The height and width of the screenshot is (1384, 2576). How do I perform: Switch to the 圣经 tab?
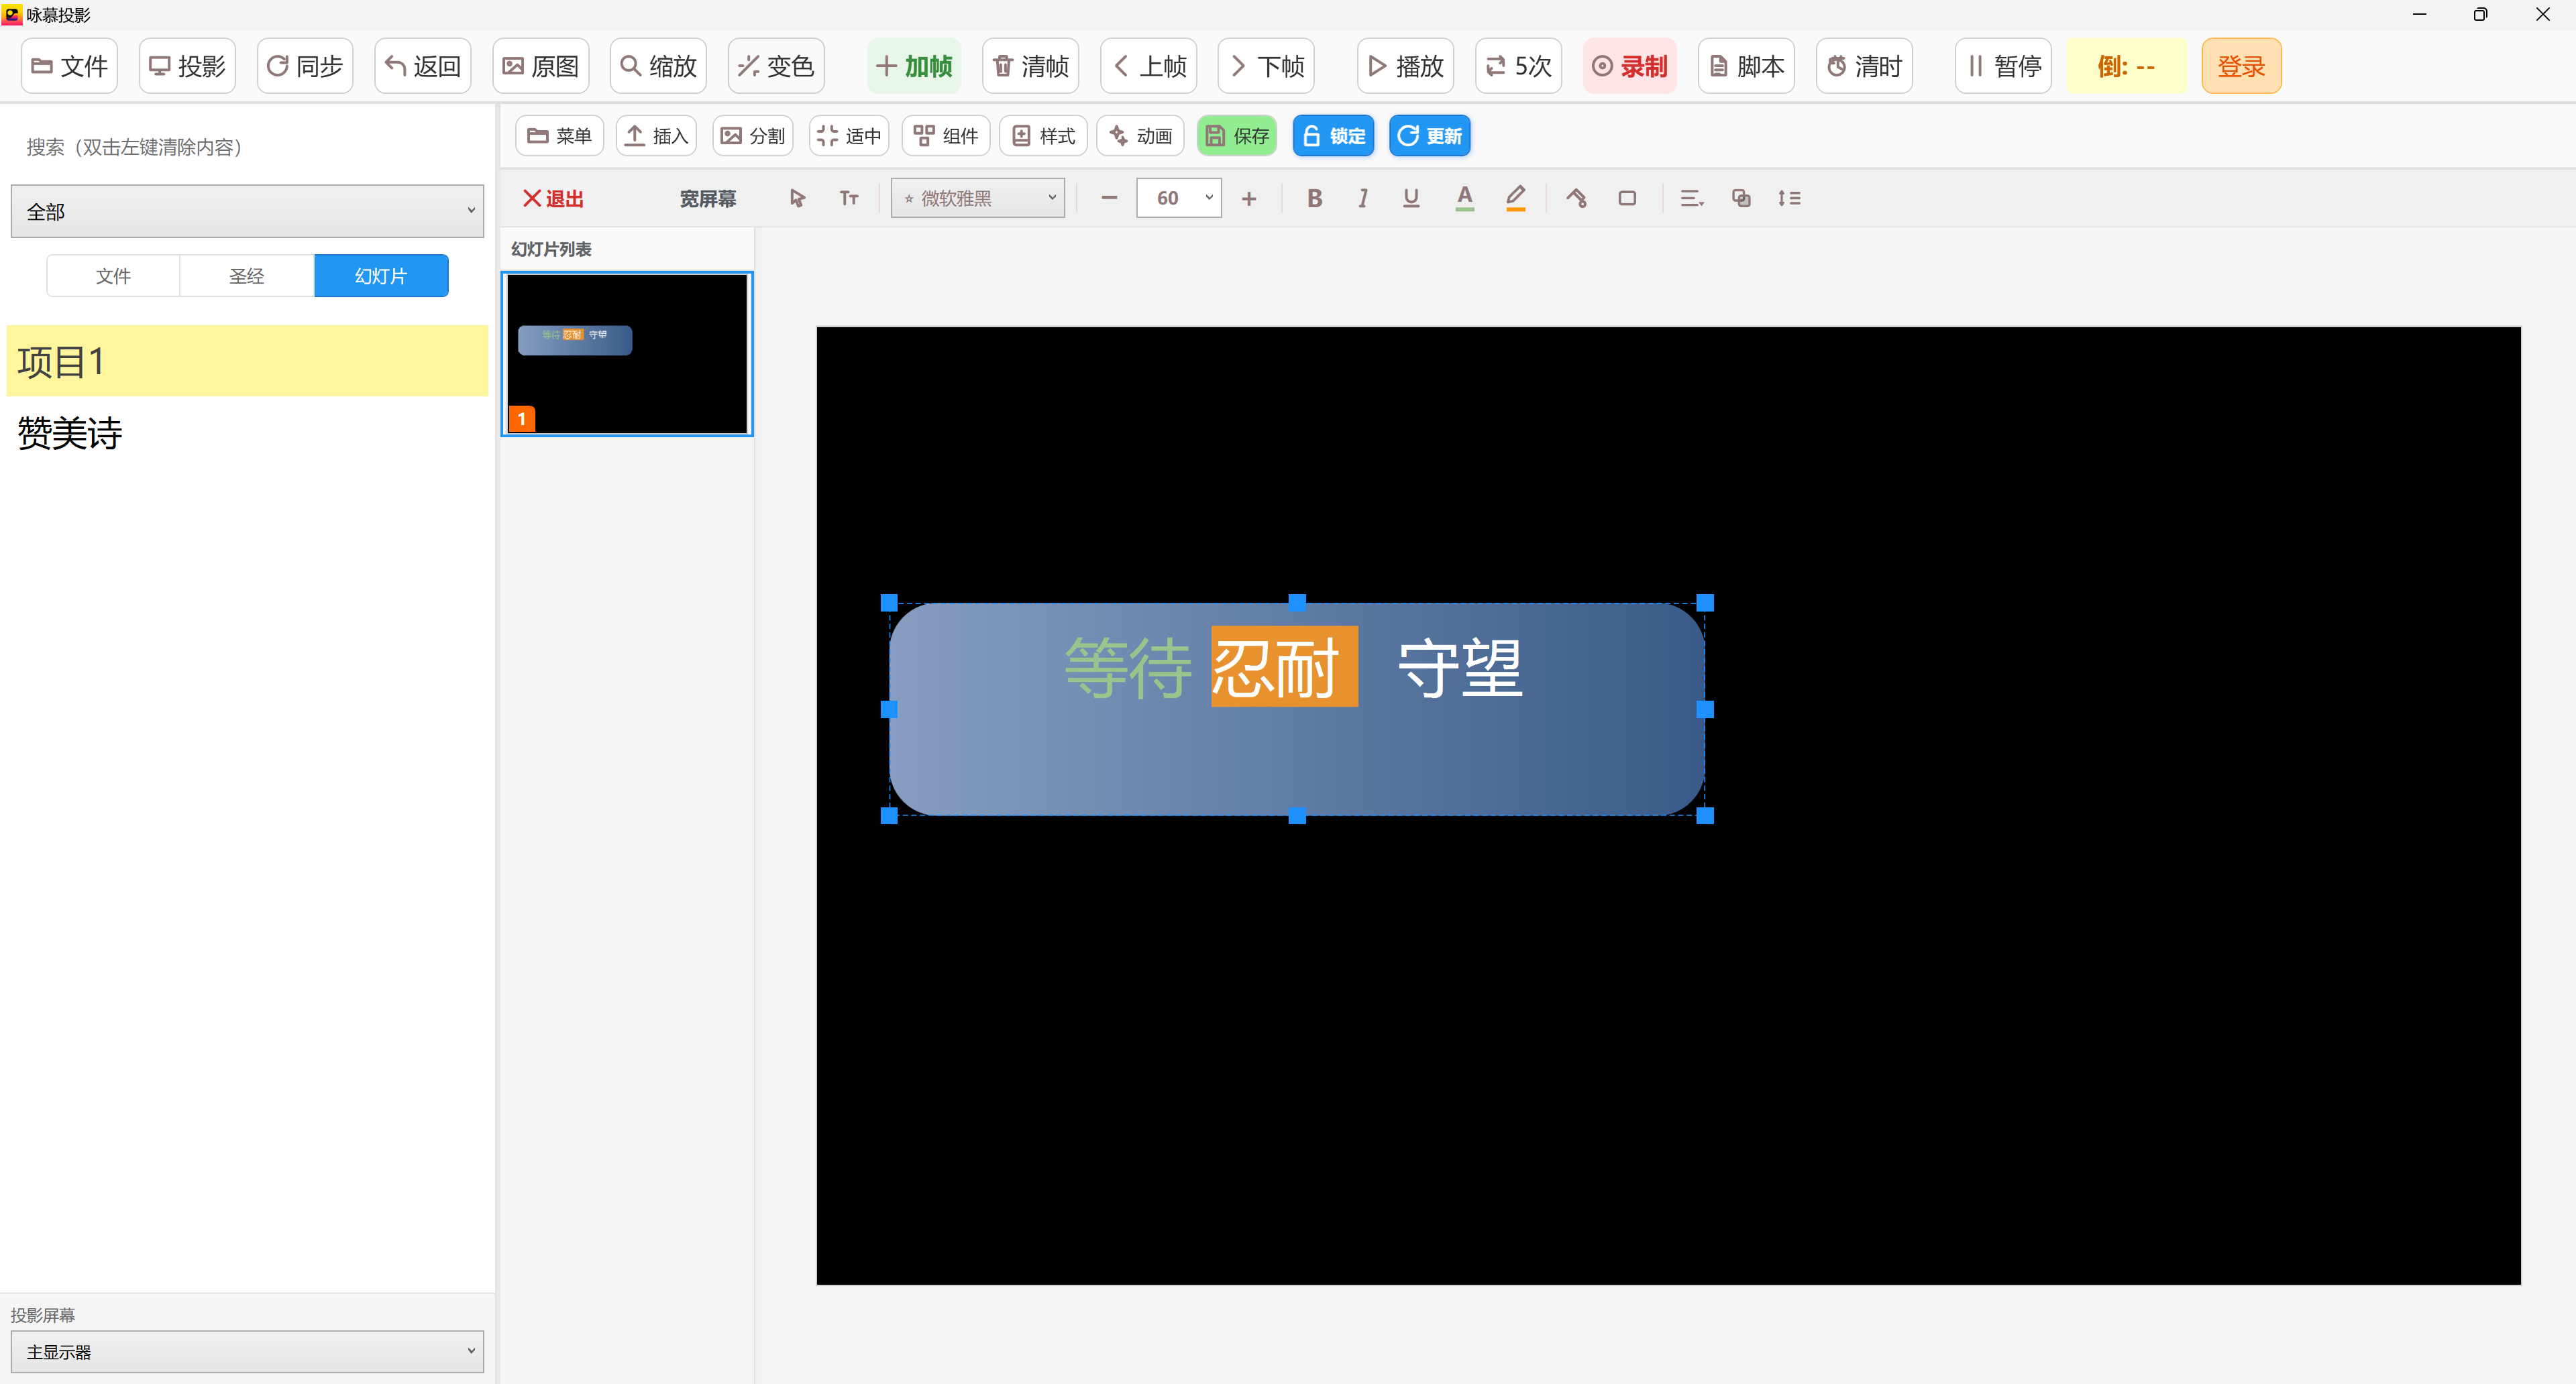[x=246, y=276]
